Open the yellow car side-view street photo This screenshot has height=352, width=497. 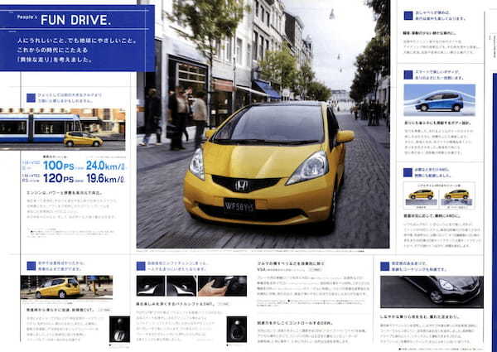pyautogui.click(x=66, y=287)
